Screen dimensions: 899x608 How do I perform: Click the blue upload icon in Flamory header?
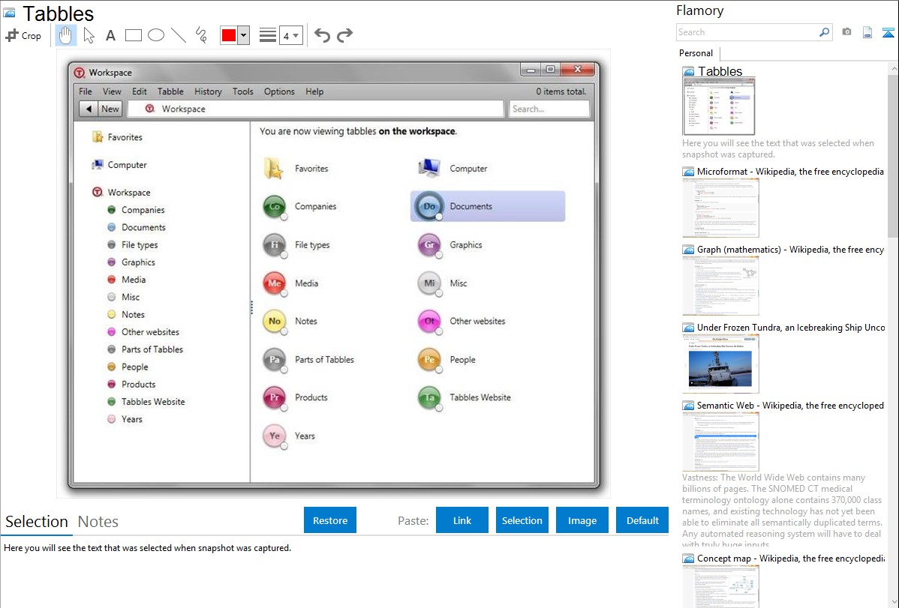(888, 32)
